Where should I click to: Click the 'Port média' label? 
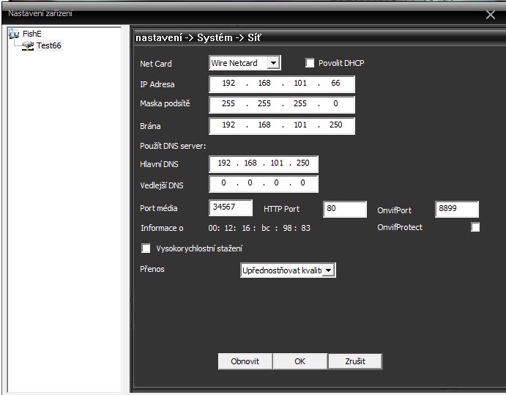tap(158, 208)
